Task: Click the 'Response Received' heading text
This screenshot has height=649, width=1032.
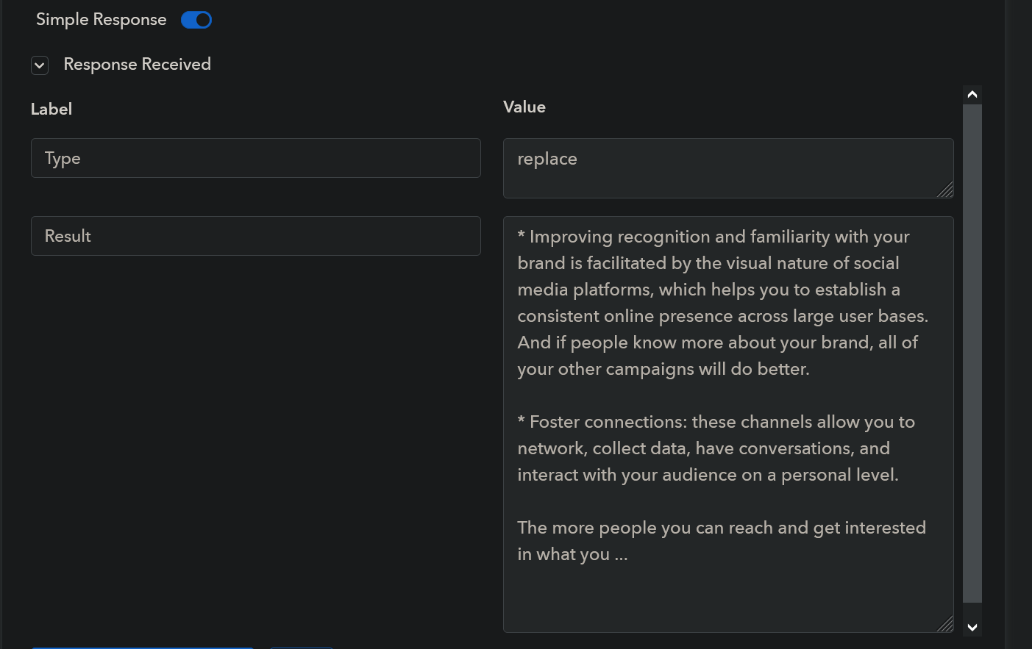Action: click(138, 65)
